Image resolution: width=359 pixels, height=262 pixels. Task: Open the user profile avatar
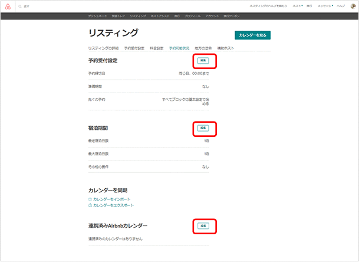(353, 6)
